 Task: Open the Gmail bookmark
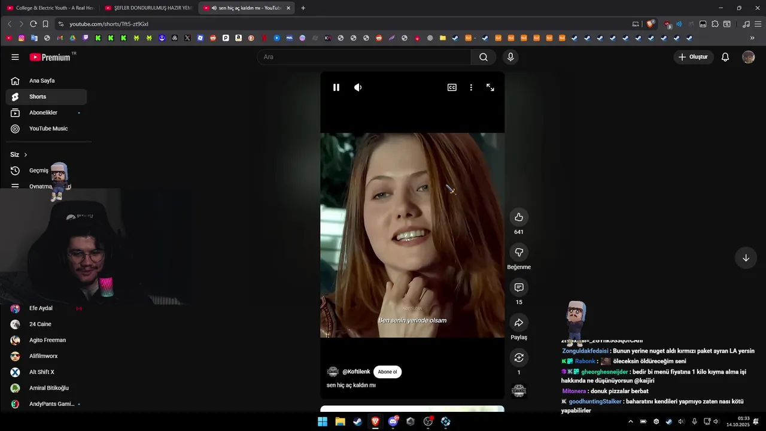coord(60,38)
